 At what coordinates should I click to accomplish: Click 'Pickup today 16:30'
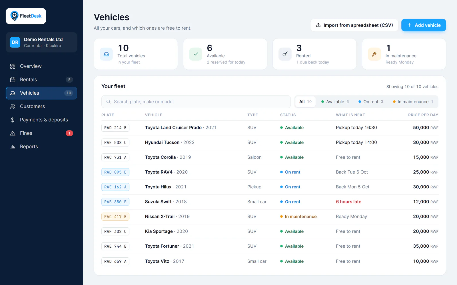(x=356, y=128)
